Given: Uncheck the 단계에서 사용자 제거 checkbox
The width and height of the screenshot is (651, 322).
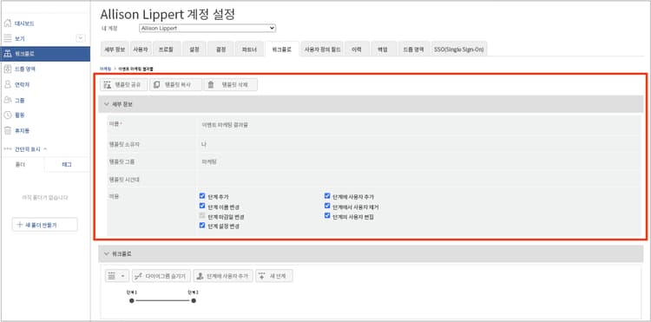Looking at the screenshot, I should click(x=327, y=206).
